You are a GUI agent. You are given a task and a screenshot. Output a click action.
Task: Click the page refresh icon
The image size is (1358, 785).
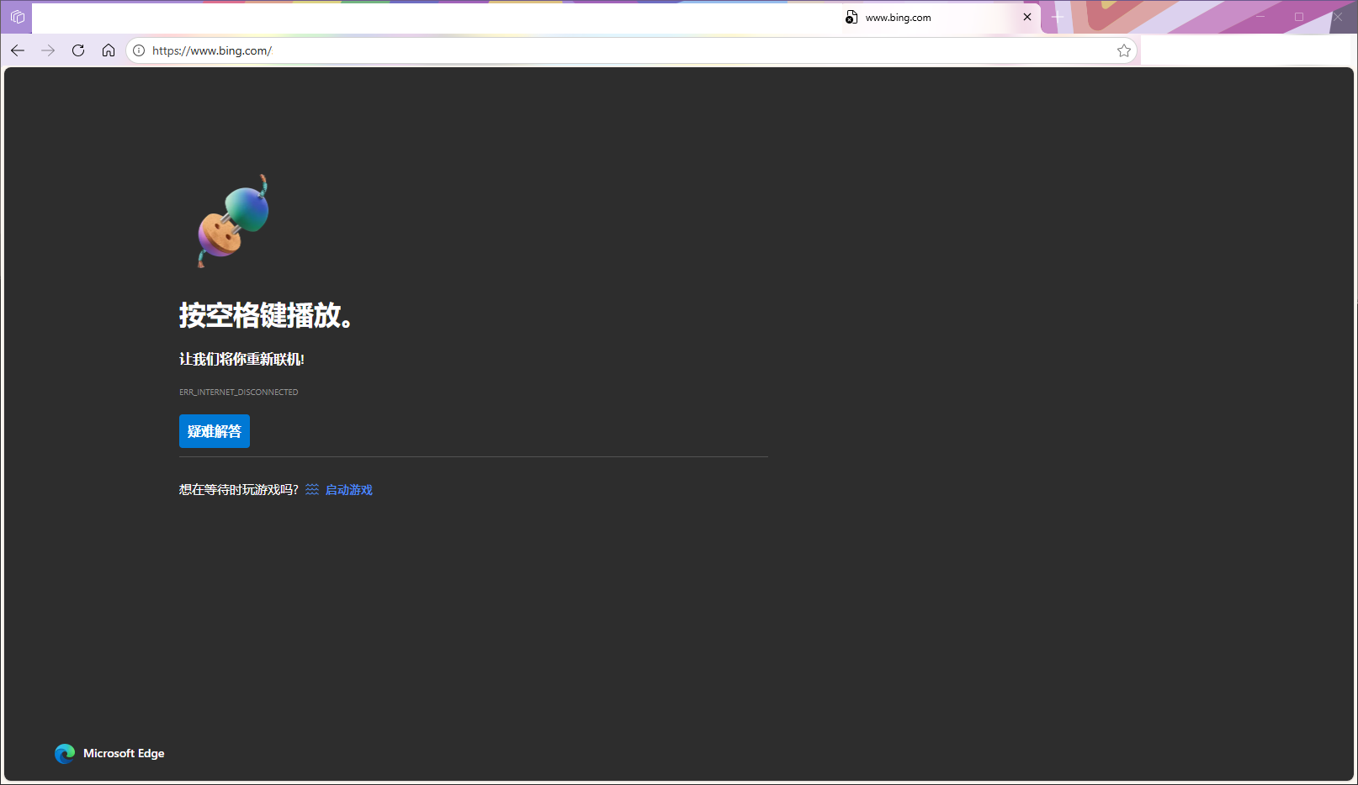[x=77, y=50]
